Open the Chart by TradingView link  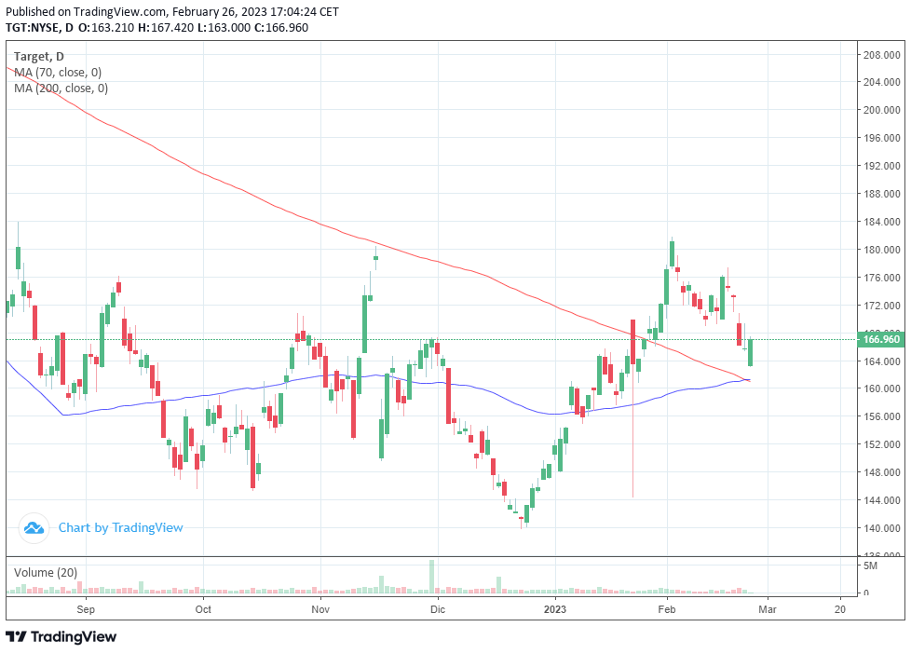[120, 528]
